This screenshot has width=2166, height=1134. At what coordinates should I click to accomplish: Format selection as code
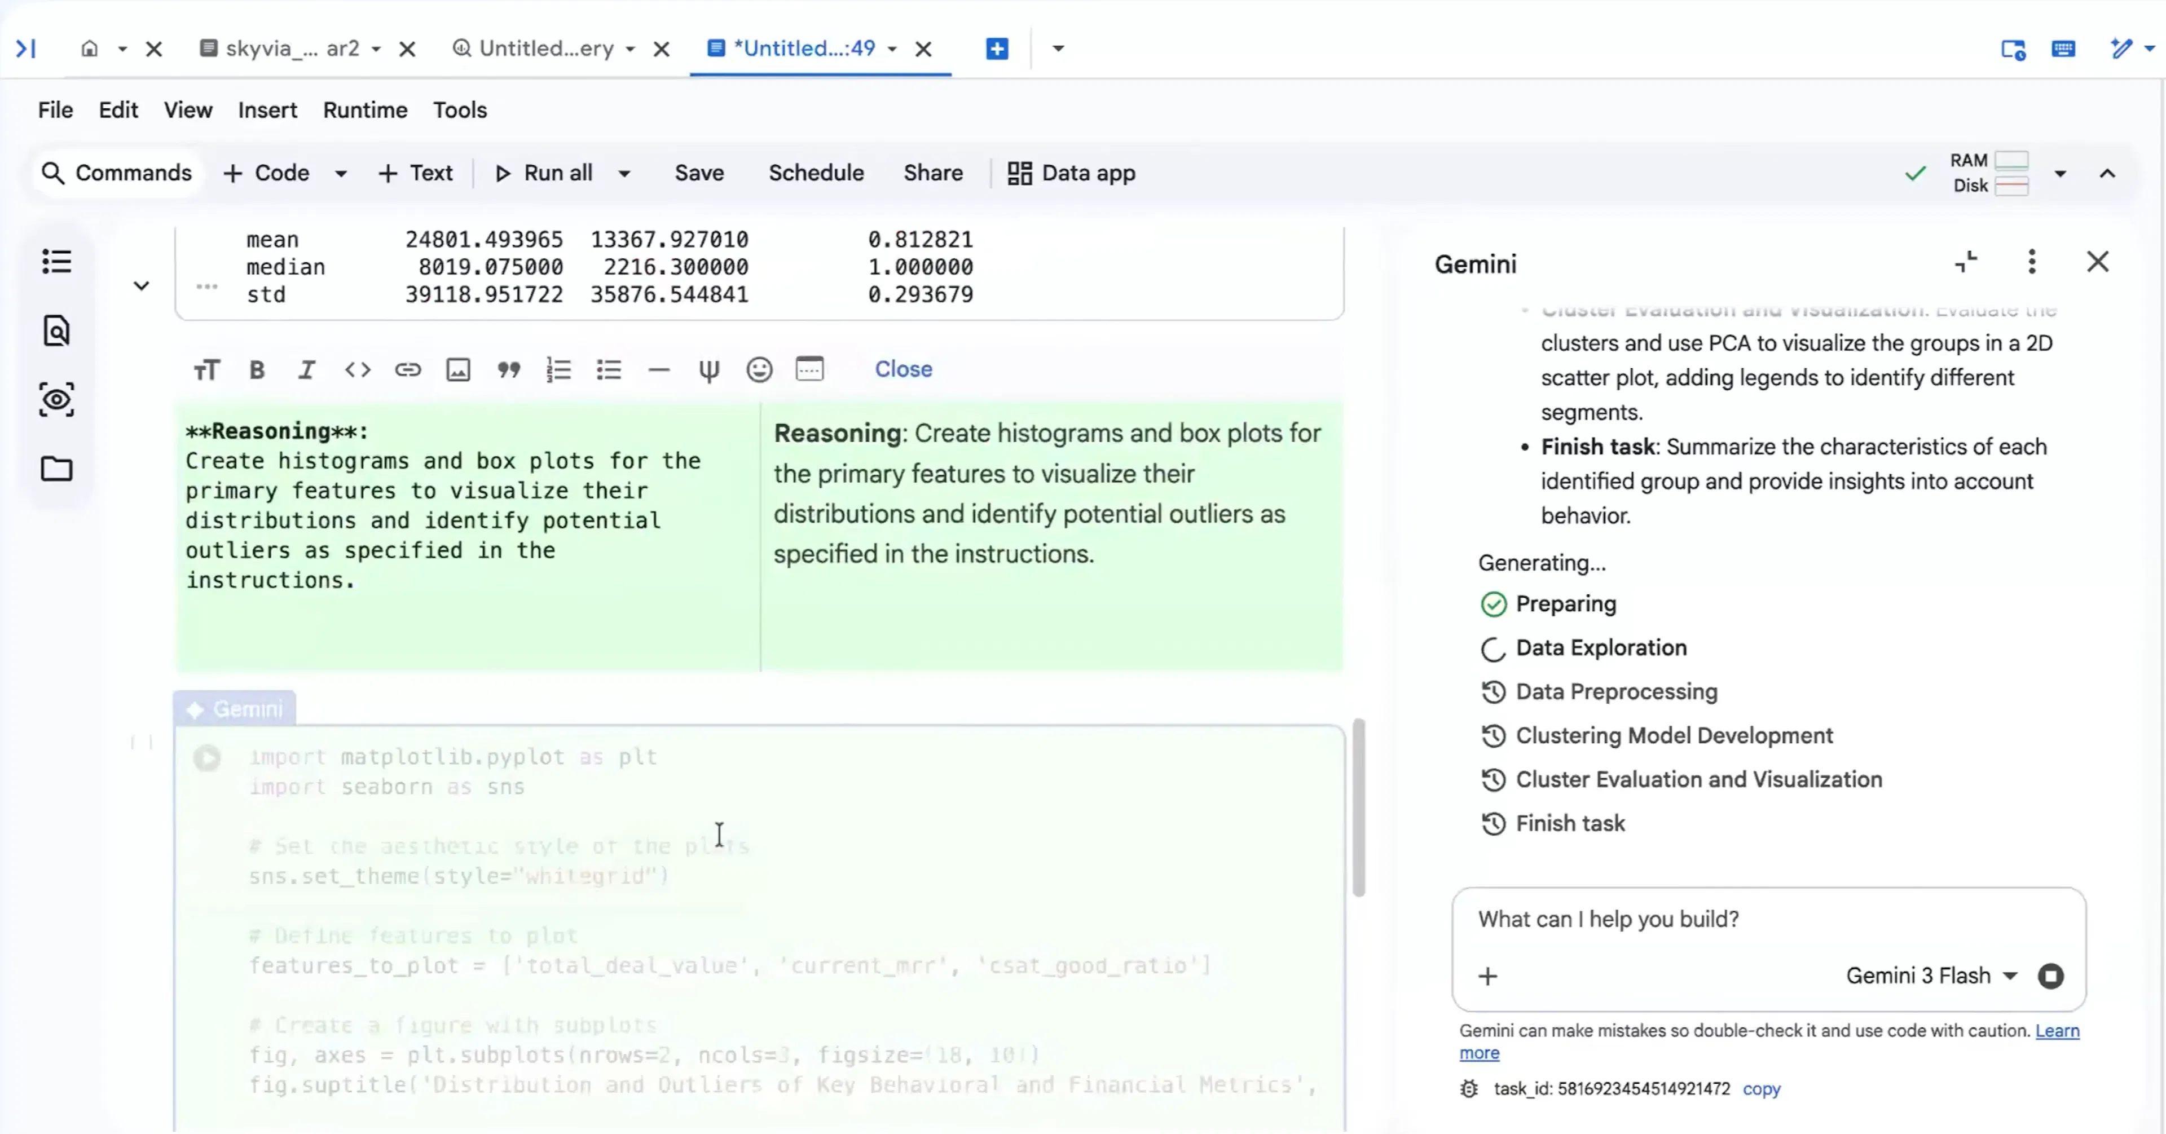(x=358, y=370)
